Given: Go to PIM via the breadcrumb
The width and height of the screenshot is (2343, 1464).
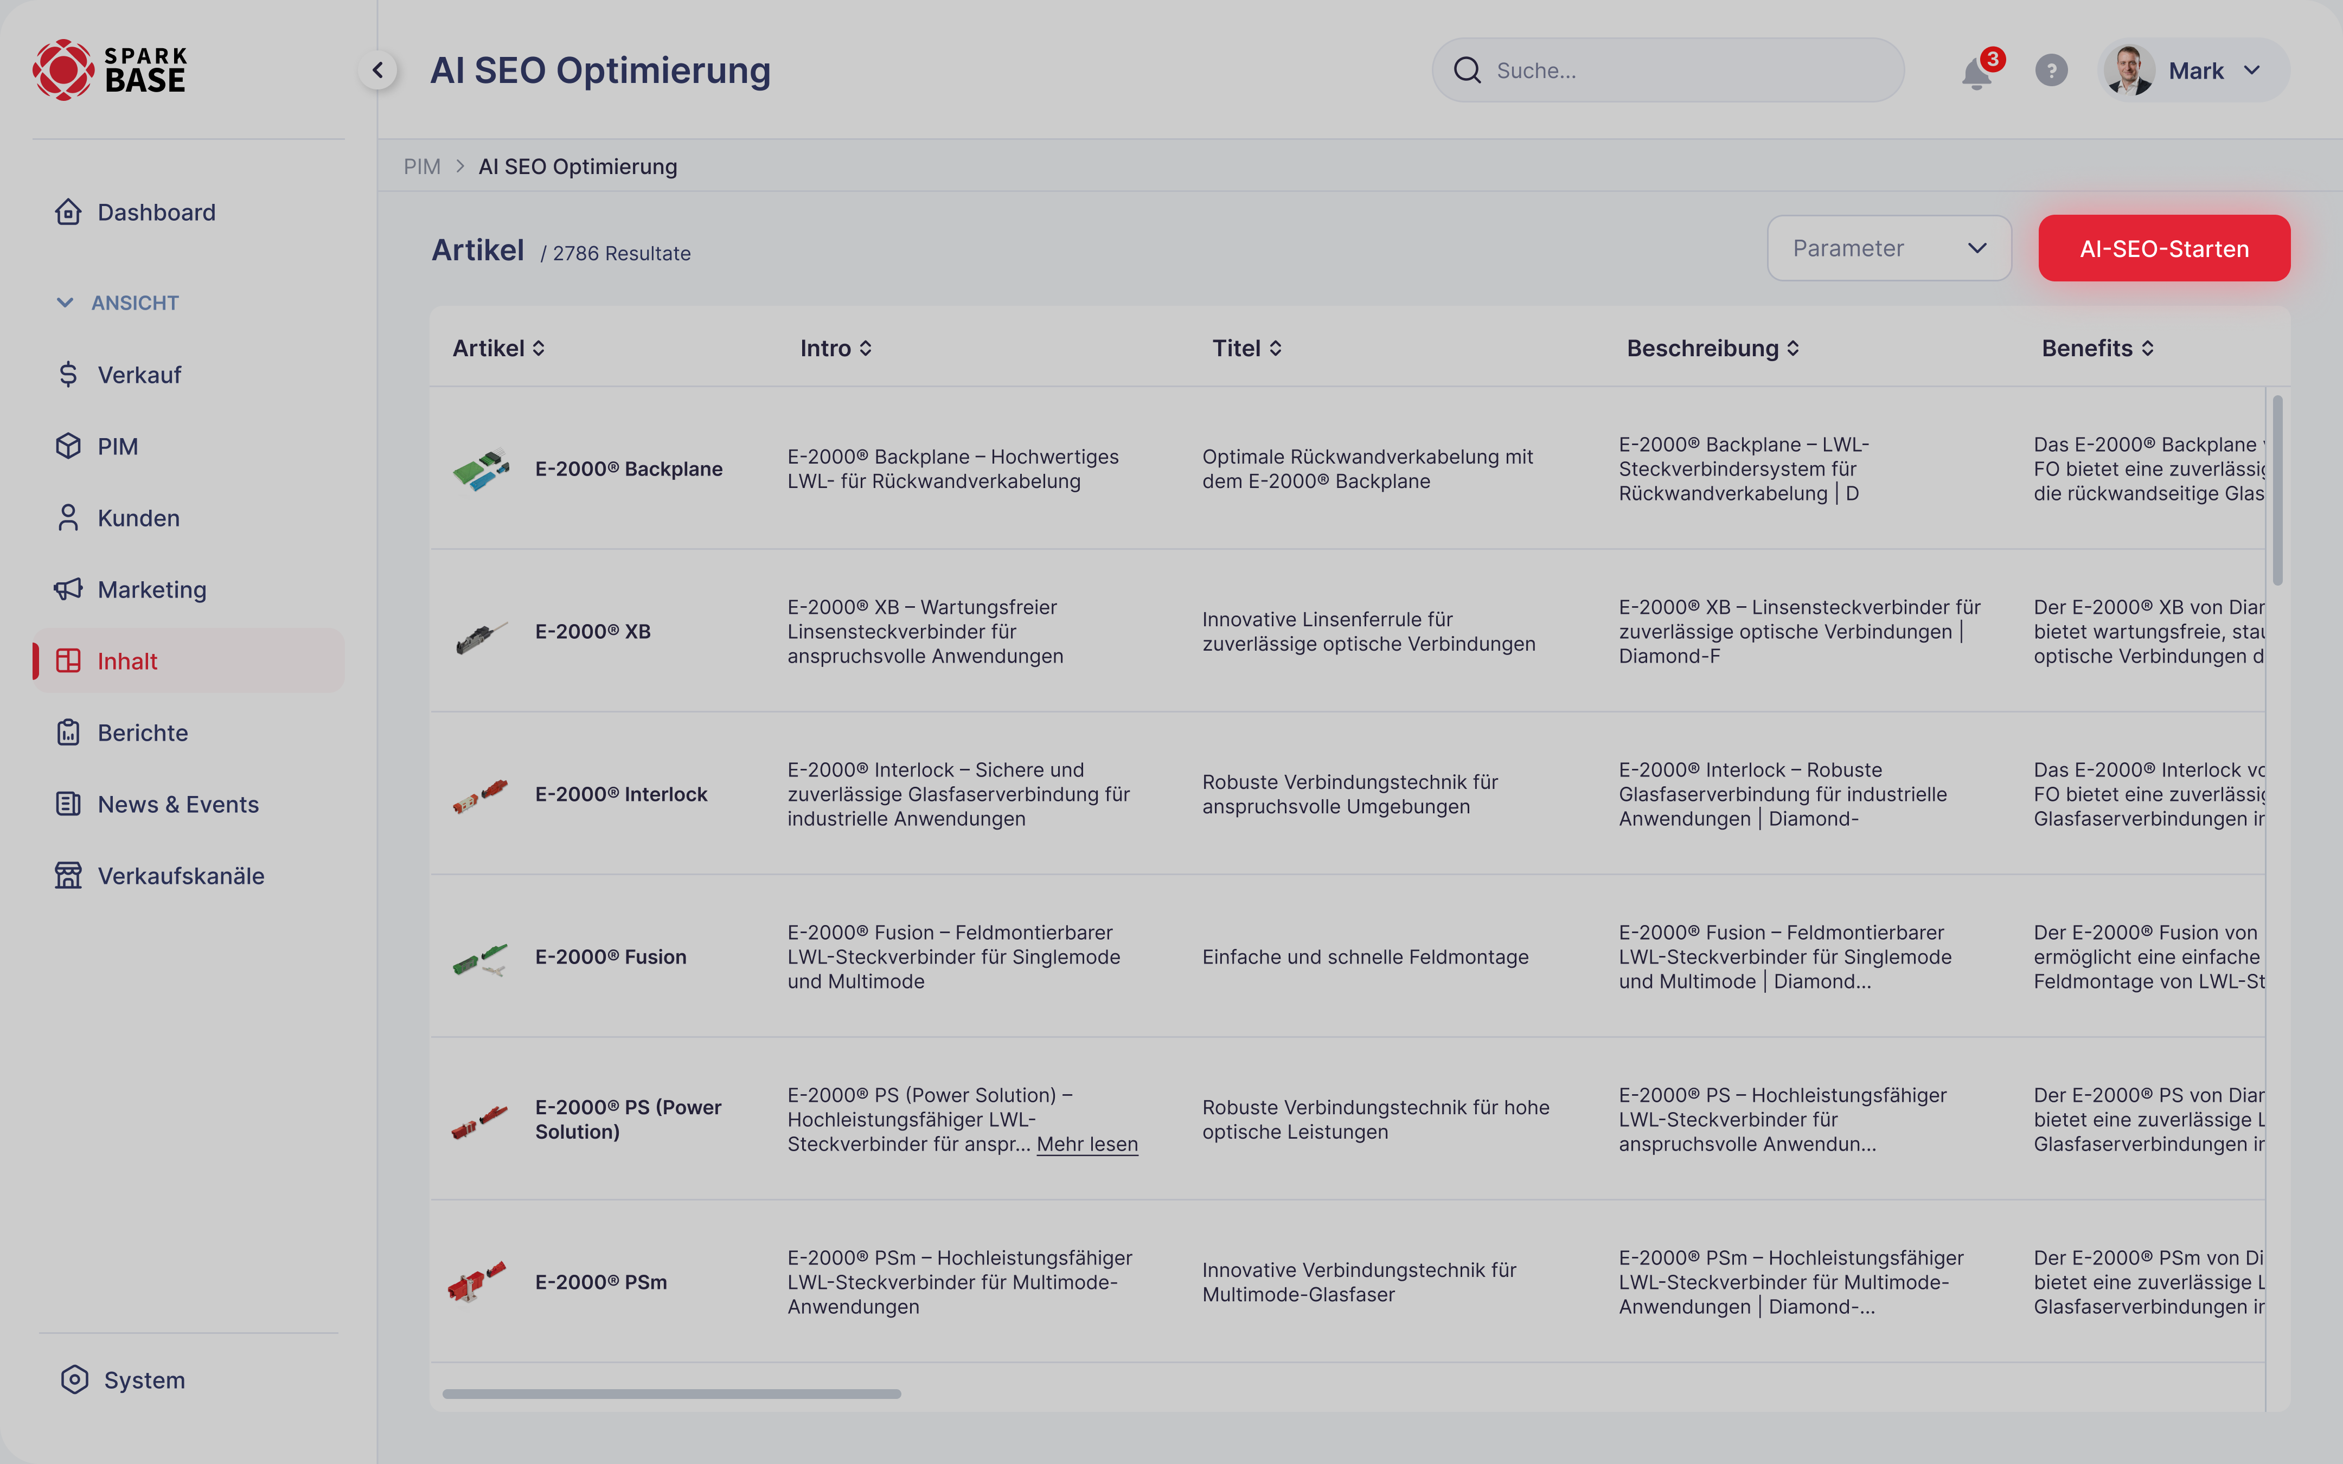Looking at the screenshot, I should tap(421, 166).
